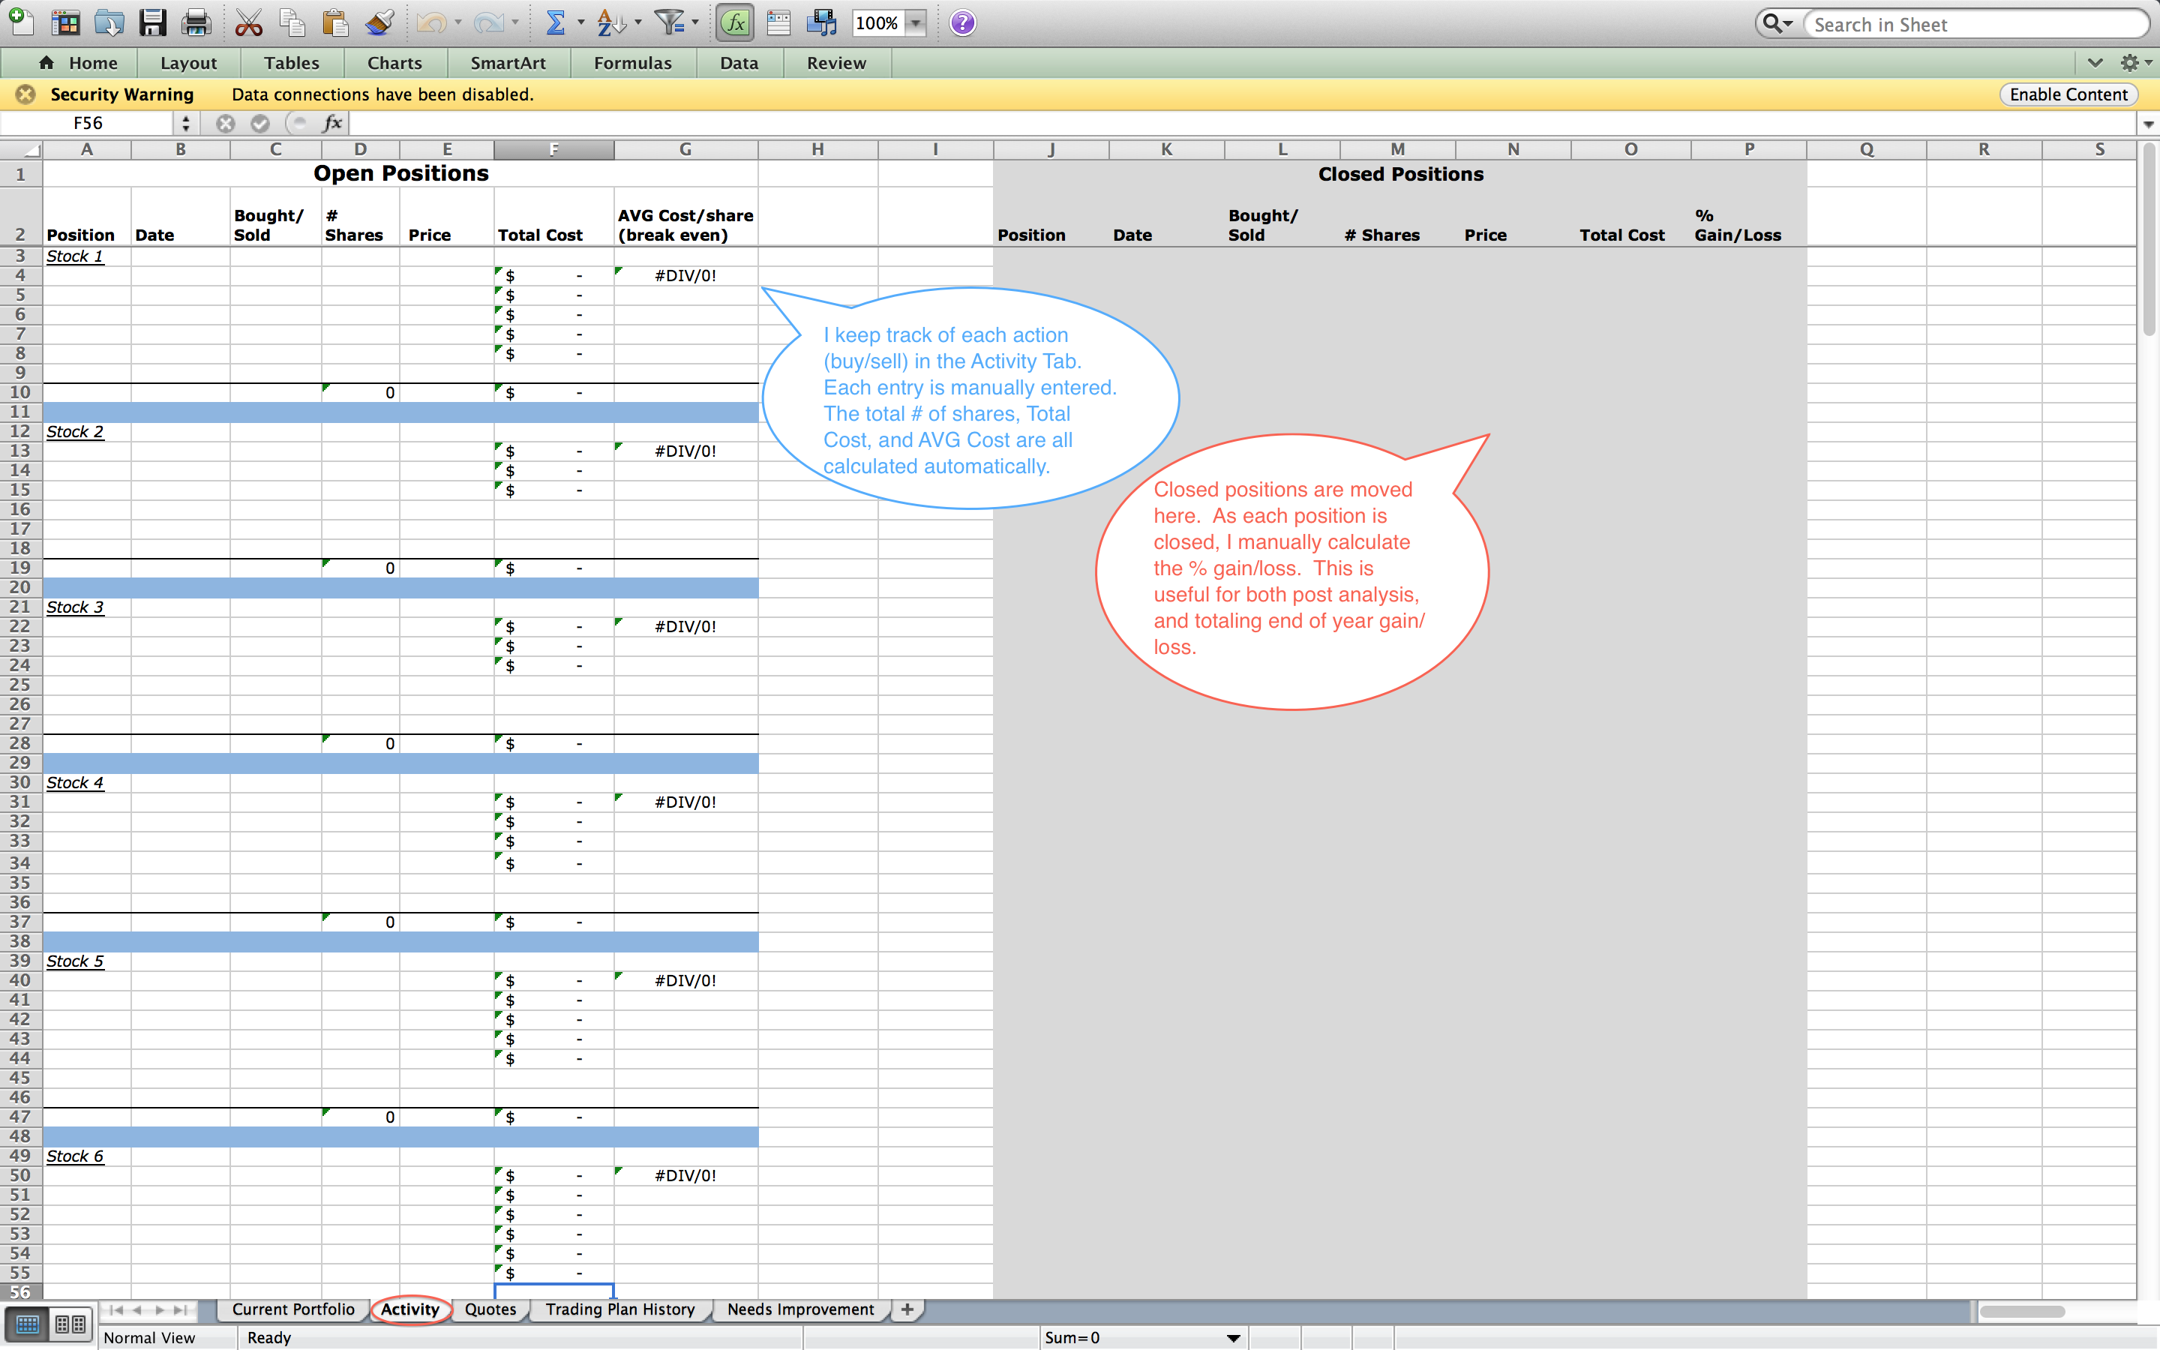2160x1350 pixels.
Task: Click the AutoSum icon in toolbar
Action: tap(553, 22)
